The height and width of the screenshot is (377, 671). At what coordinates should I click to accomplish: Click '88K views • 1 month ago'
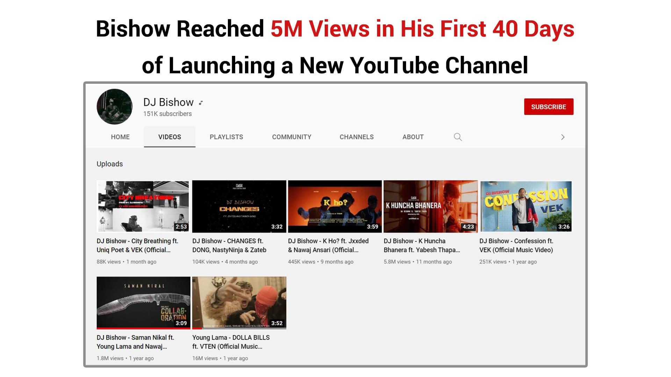pyautogui.click(x=127, y=262)
